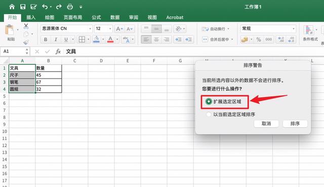Align text to bottom
324x187 pixels.
click(x=167, y=29)
